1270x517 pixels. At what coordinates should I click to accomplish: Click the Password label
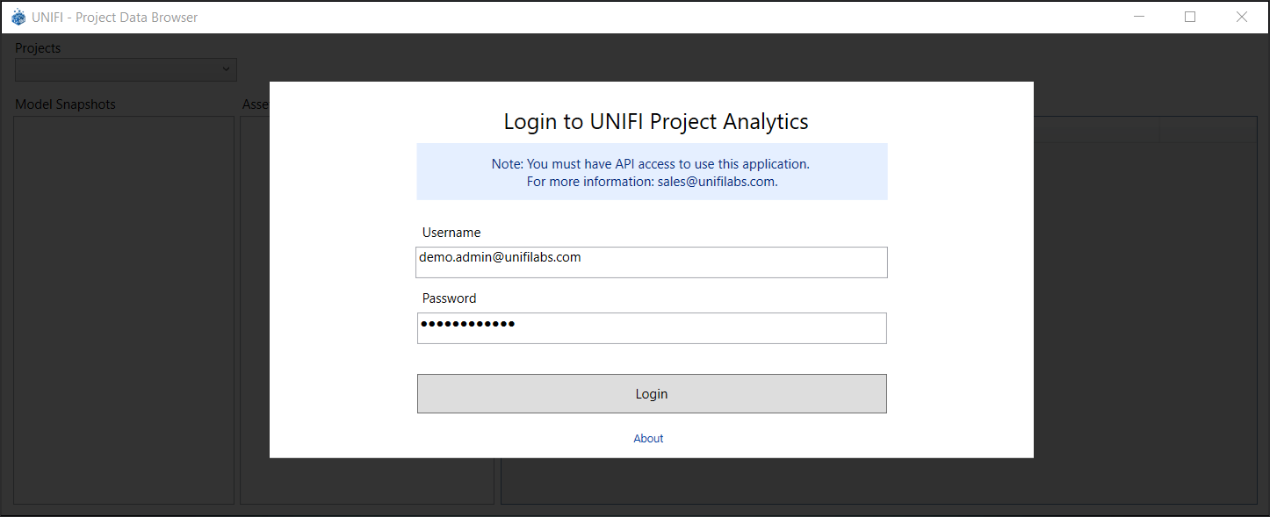(450, 298)
